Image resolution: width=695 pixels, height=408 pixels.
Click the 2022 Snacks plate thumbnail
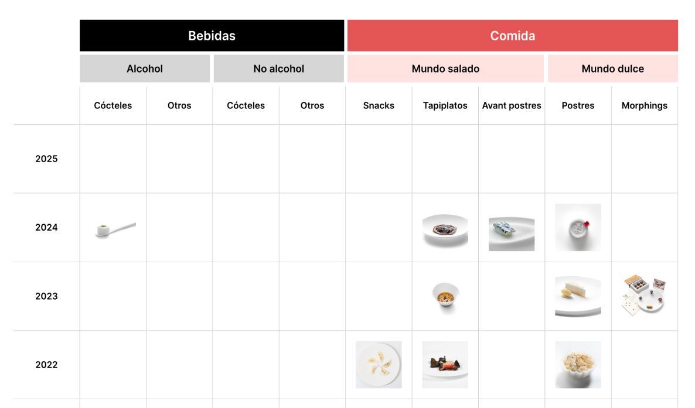379,365
